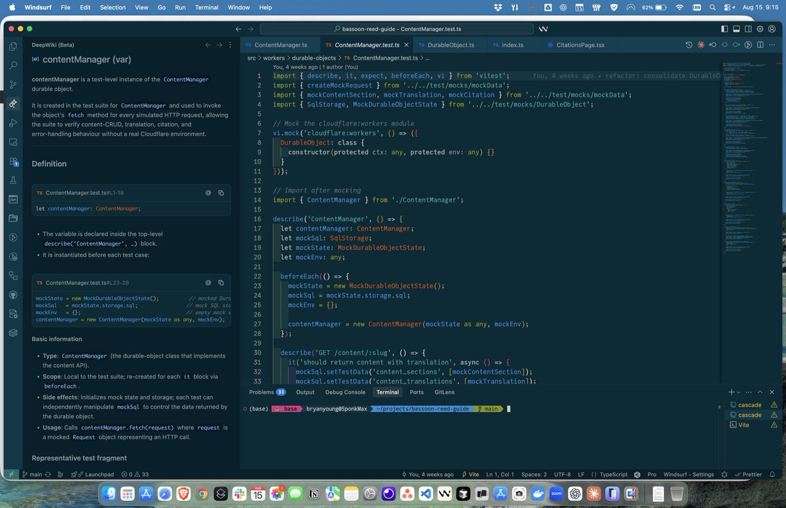Open ContentManager.test.ts#L1-18 reference link

pos(84,193)
